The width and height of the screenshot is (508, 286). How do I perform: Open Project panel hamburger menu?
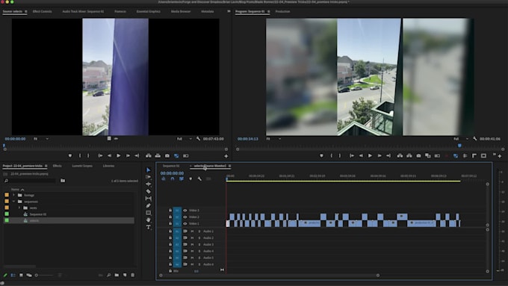pos(46,166)
